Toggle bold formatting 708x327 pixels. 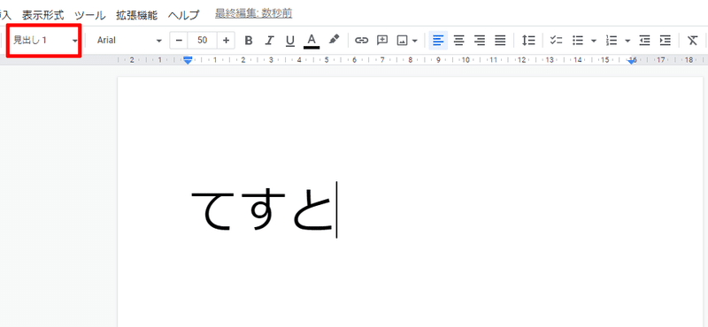click(x=249, y=41)
